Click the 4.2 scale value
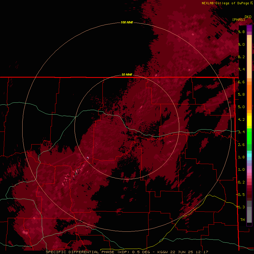 (241, 120)
